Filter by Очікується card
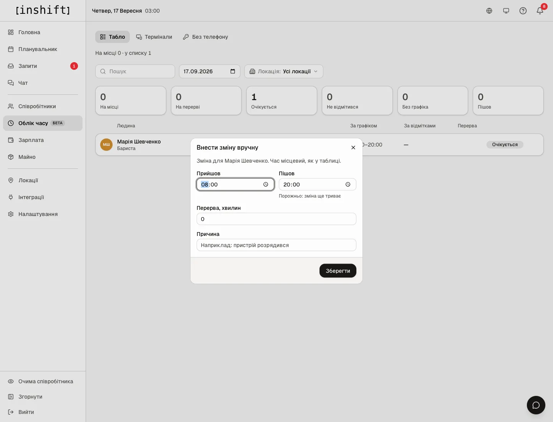553x422 pixels. pyautogui.click(x=281, y=101)
